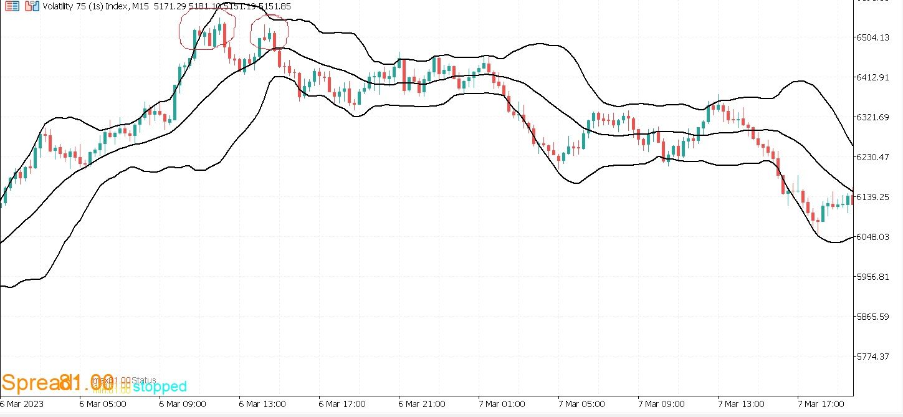This screenshot has height=417, width=903.
Task: Select the cyan stopped status text
Action: click(160, 386)
